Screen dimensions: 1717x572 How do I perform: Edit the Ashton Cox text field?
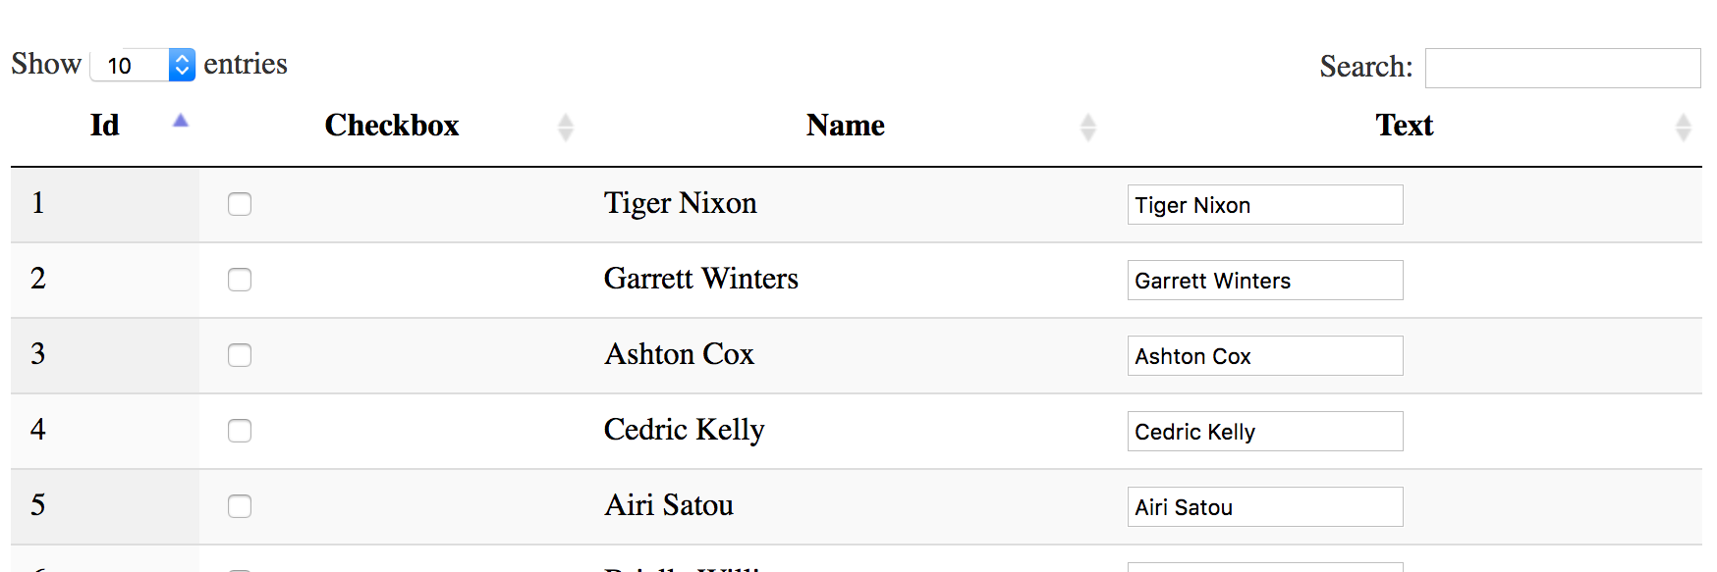tap(1264, 356)
